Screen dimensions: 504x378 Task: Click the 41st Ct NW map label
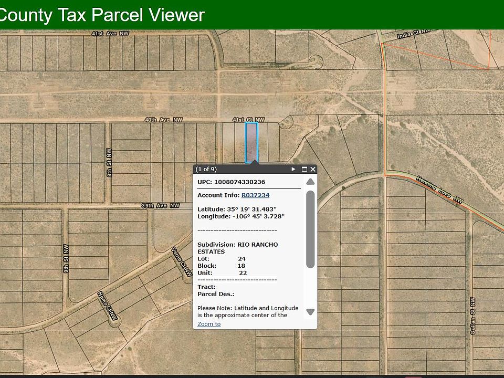click(248, 120)
